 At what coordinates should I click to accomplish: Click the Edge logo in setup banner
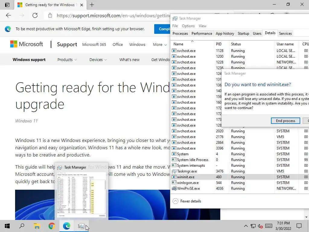tap(8, 29)
